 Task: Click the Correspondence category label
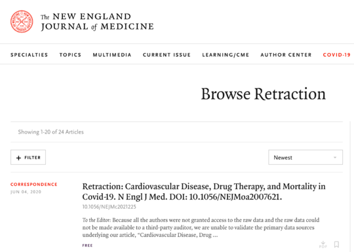(x=34, y=185)
